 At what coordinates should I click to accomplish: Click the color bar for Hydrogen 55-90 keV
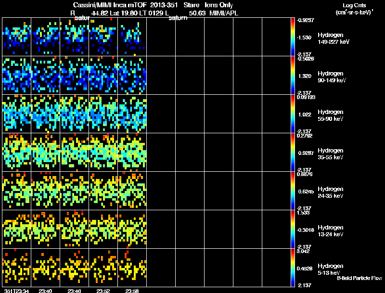[293, 114]
